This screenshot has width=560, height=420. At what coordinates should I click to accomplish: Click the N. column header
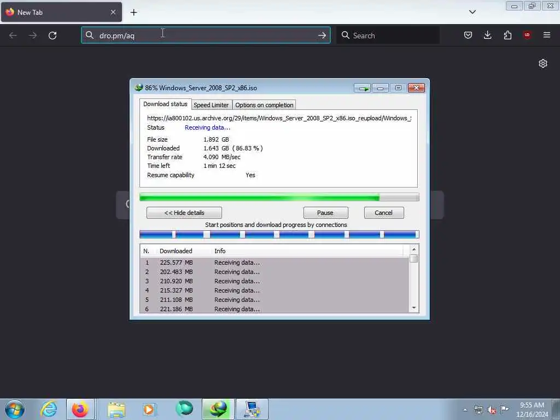pos(148,251)
